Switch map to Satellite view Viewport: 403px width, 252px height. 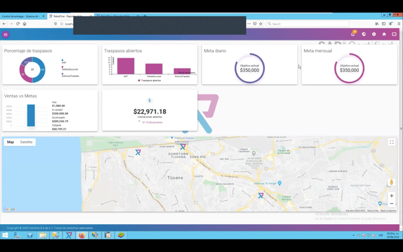point(26,142)
